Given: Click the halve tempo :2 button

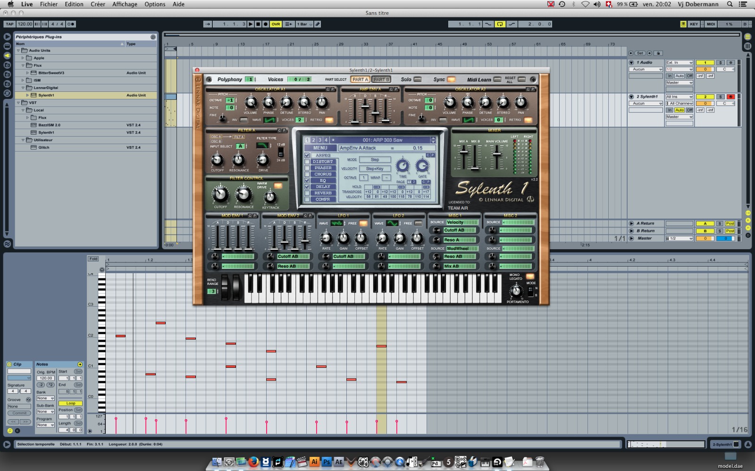Looking at the screenshot, I should (x=41, y=385).
